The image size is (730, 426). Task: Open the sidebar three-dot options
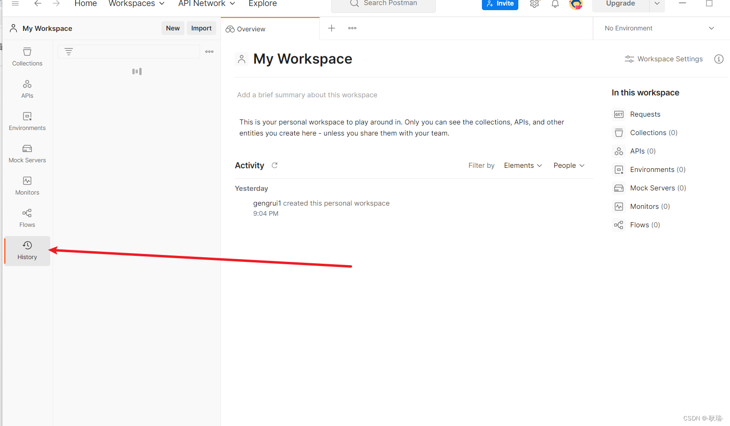(209, 52)
